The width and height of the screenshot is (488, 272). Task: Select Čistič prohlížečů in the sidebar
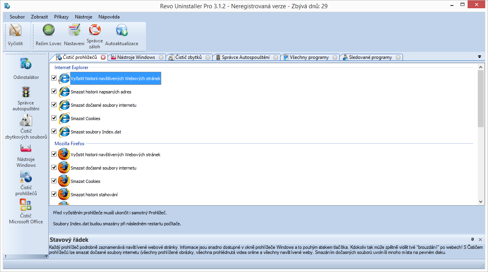[x=26, y=183]
